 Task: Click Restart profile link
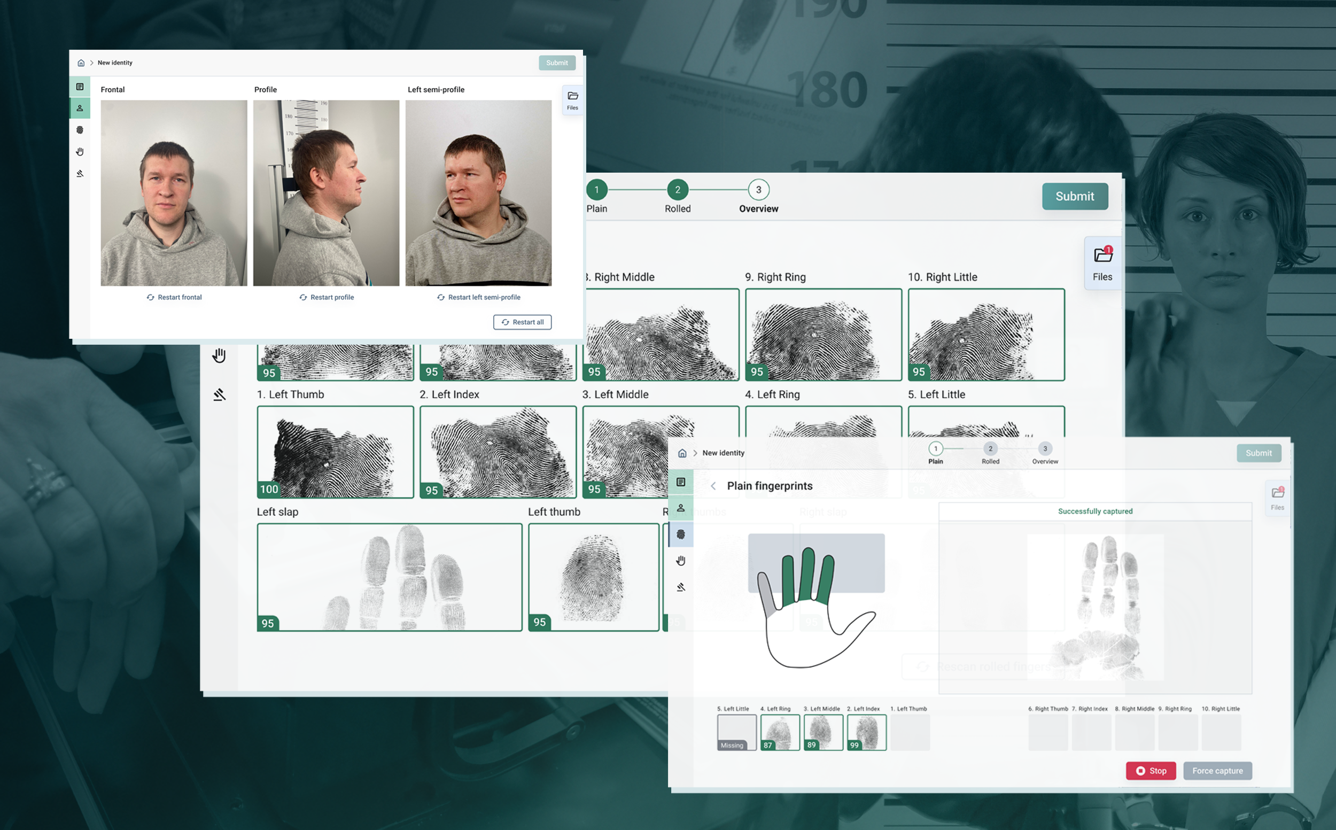[327, 297]
